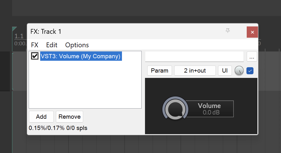Open the preset combo box field
This screenshot has height=153, width=281.
pos(194,57)
